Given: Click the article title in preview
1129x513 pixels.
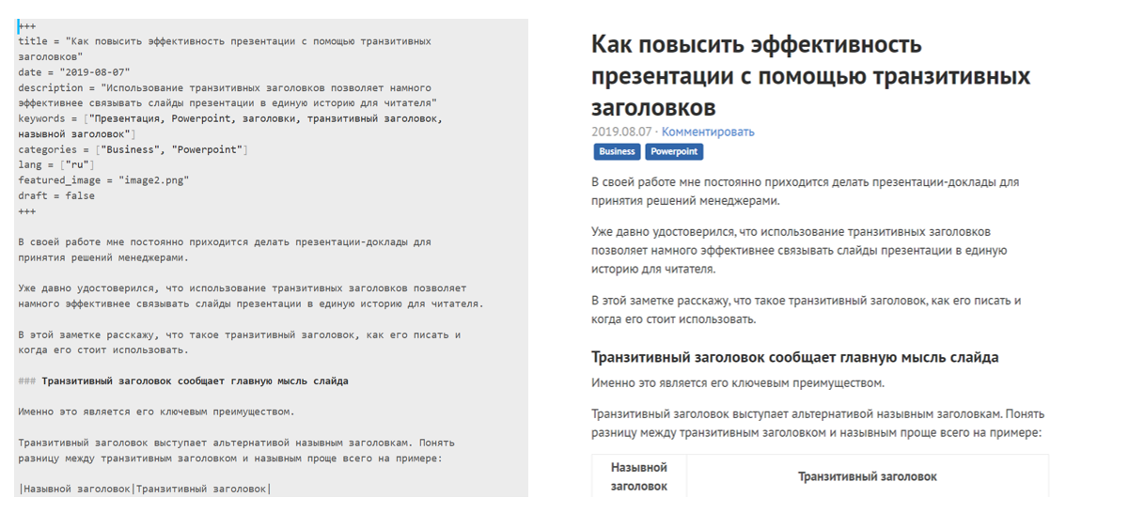Looking at the screenshot, I should pos(810,75).
